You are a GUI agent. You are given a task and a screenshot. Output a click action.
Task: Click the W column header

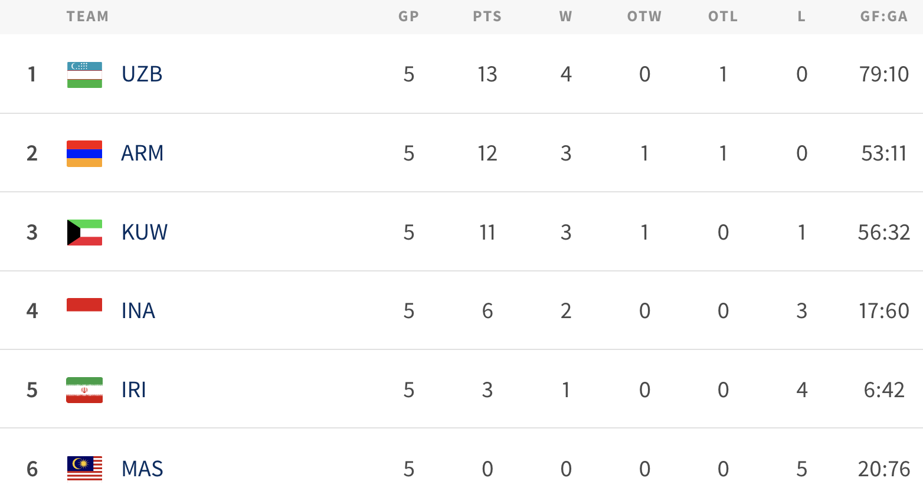[565, 17]
